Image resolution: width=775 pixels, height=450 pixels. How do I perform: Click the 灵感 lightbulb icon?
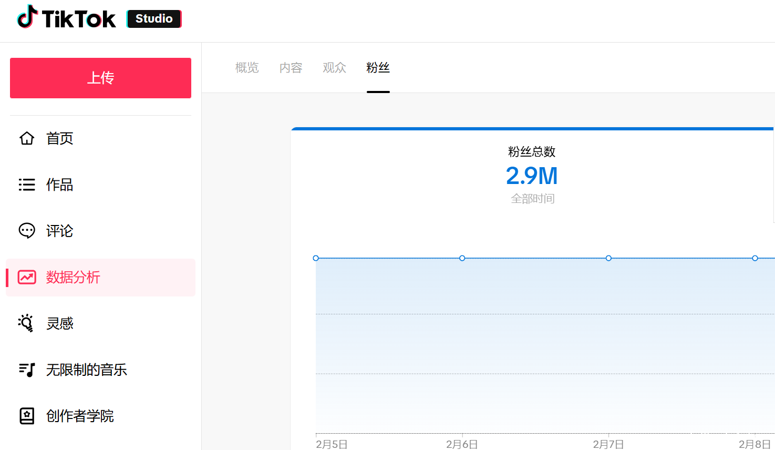[x=26, y=323]
